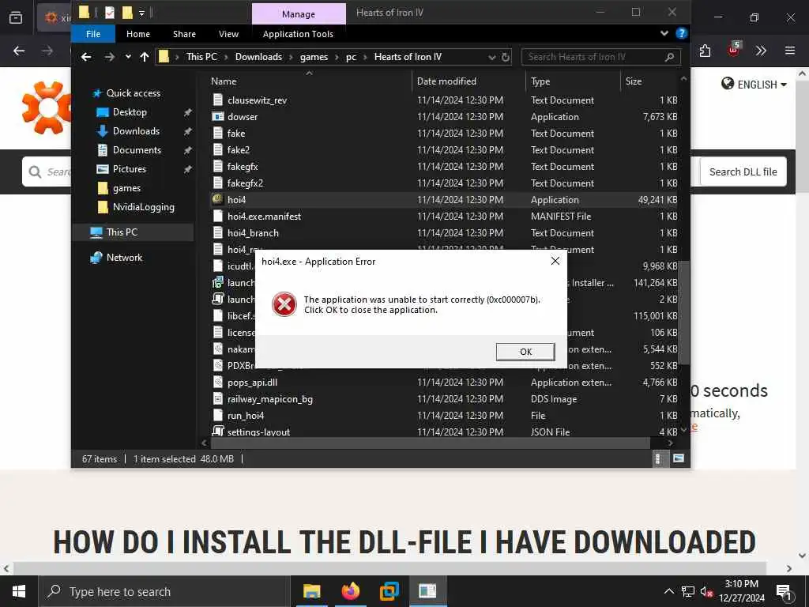Open Desktop in Quick access
Screen dimensions: 809x607
pos(130,112)
